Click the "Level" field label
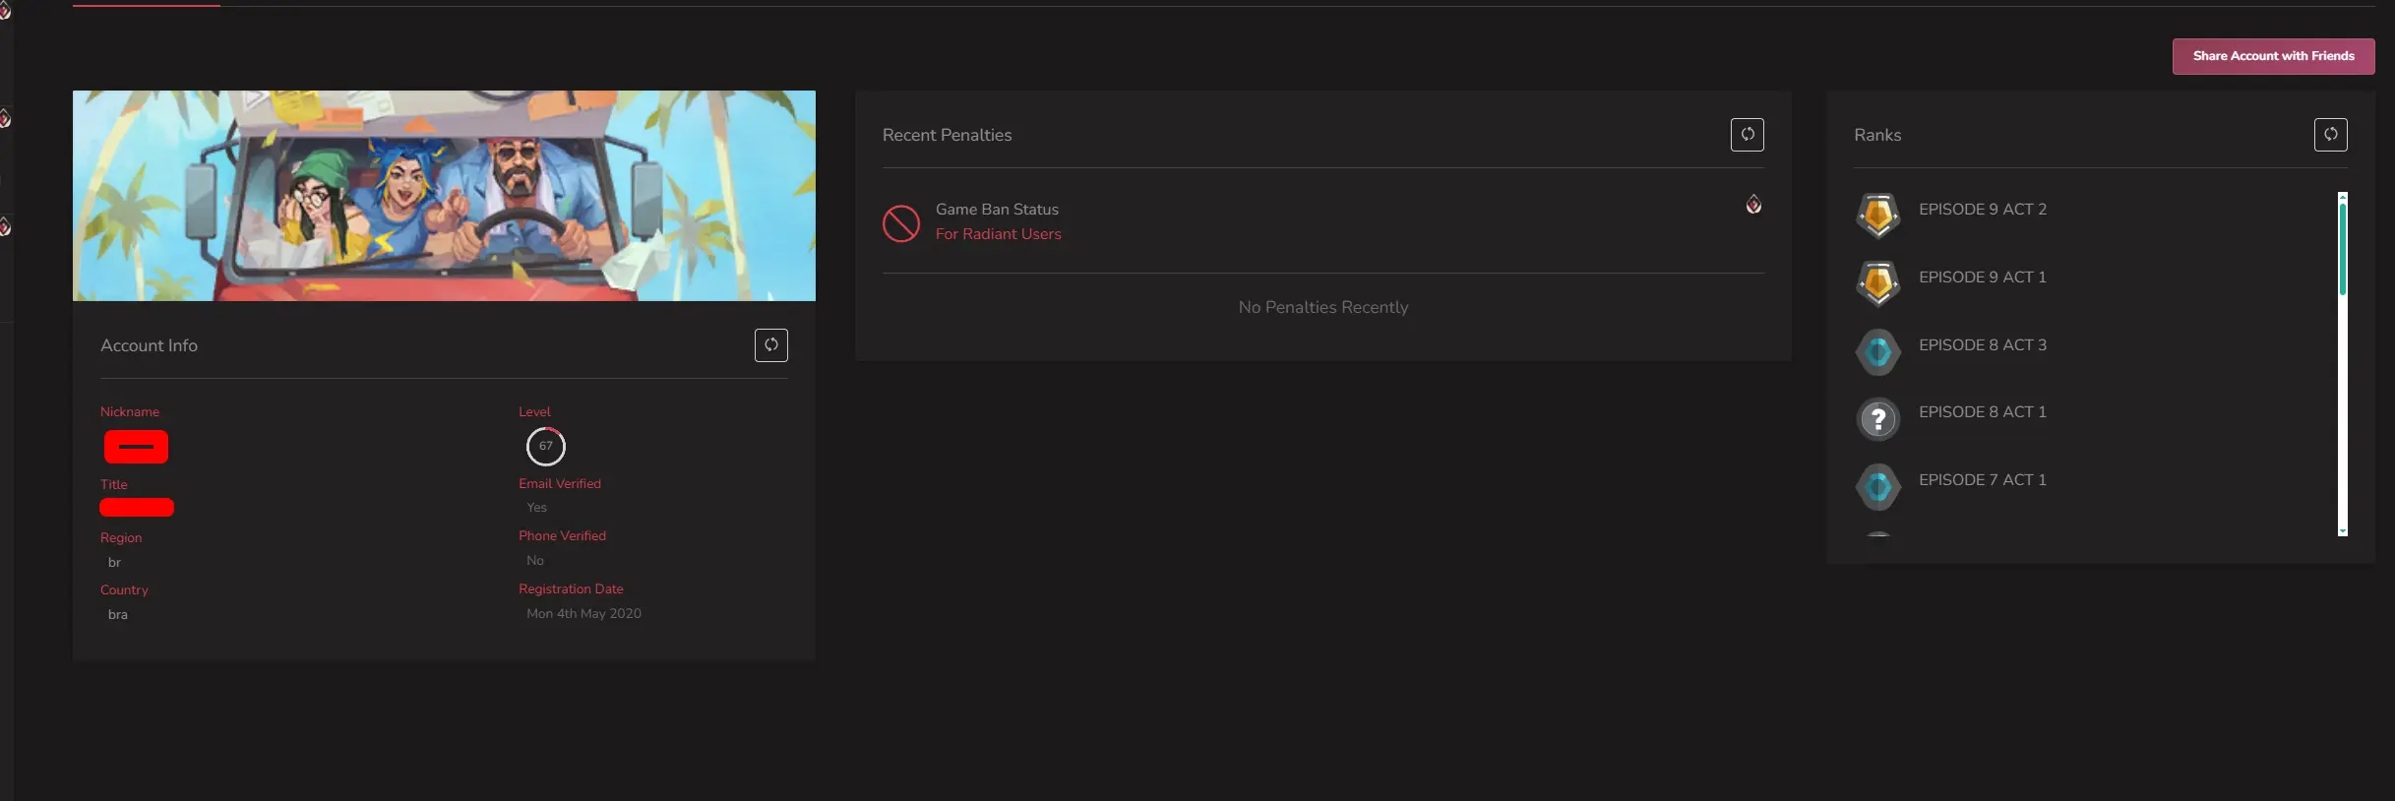Viewport: 2395px width, 801px height. (534, 412)
